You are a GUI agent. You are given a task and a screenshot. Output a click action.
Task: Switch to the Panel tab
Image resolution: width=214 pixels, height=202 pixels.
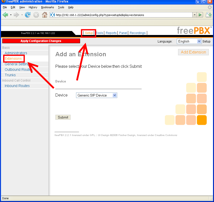(x=123, y=33)
